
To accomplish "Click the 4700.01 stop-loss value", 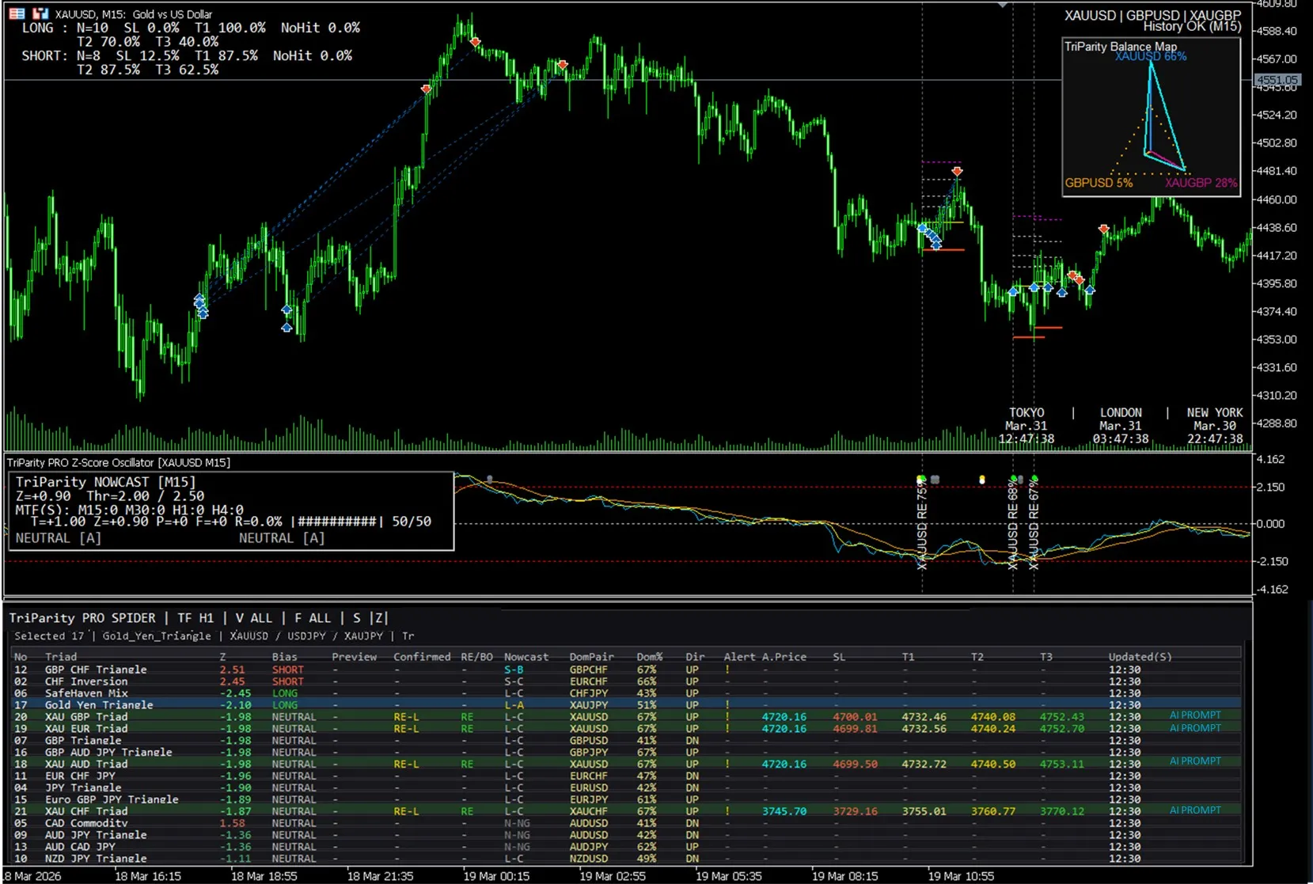I will point(855,717).
